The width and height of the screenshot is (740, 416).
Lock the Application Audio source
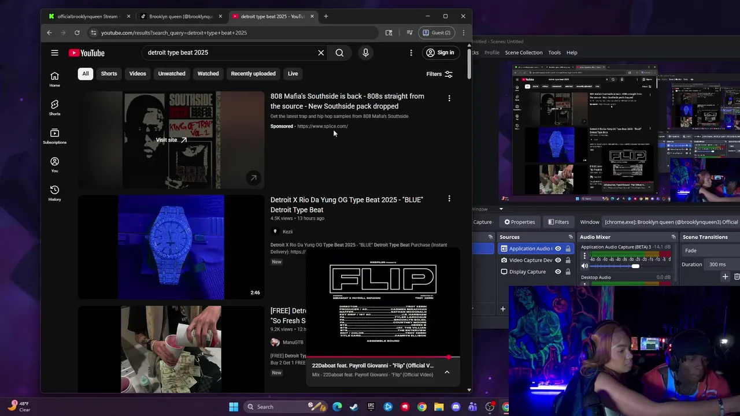coord(568,248)
